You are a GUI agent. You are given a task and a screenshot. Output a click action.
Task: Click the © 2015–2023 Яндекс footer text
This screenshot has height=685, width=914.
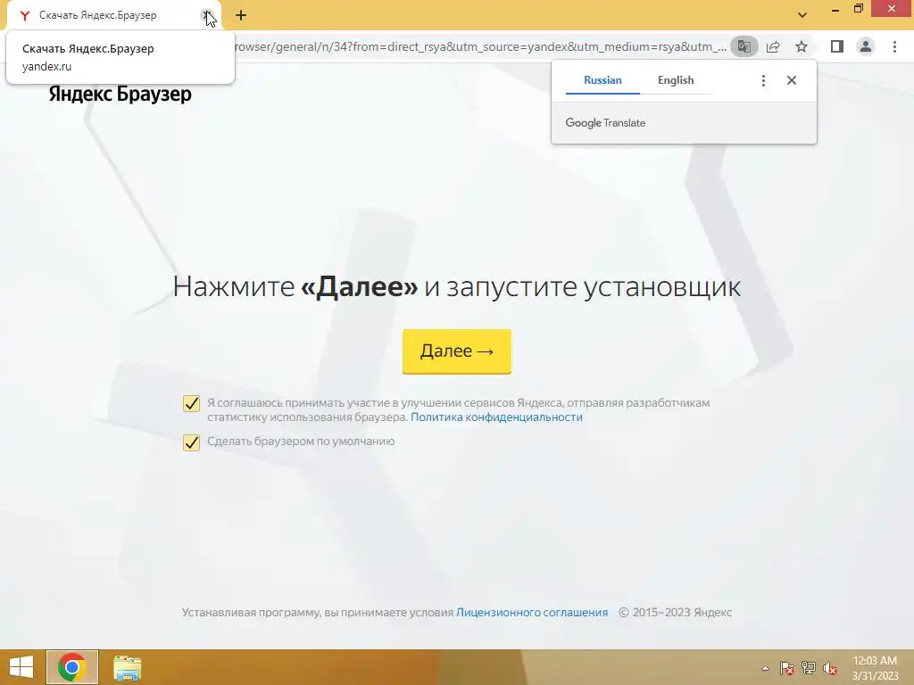pyautogui.click(x=675, y=612)
